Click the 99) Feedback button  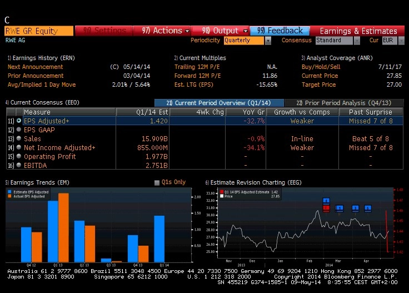[280, 31]
